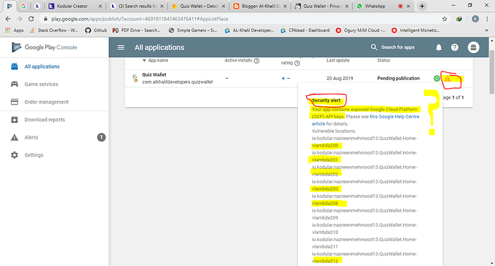Open Order management in sidebar
This screenshot has height=266, width=495.
(47, 102)
